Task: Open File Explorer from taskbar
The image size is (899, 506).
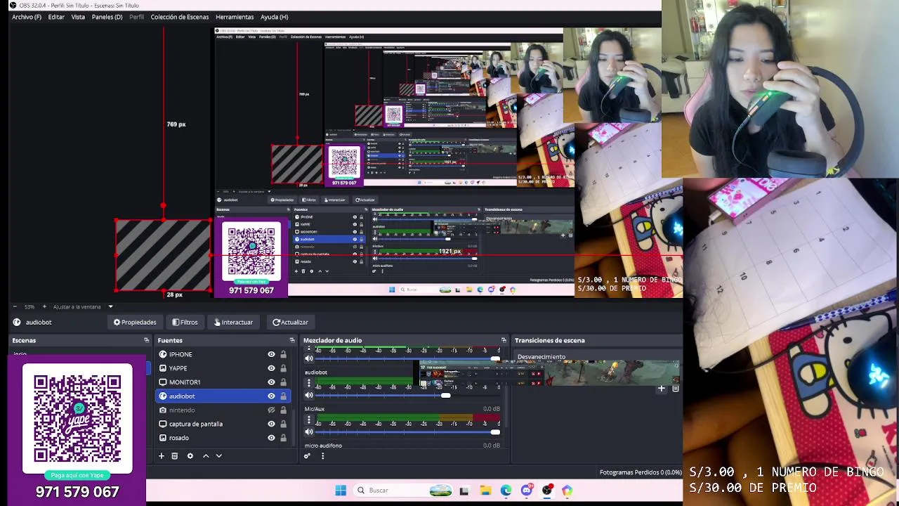Action: [x=485, y=491]
